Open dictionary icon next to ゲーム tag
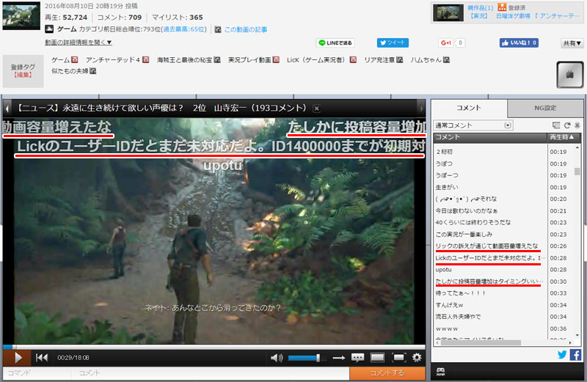 pyautogui.click(x=75, y=60)
